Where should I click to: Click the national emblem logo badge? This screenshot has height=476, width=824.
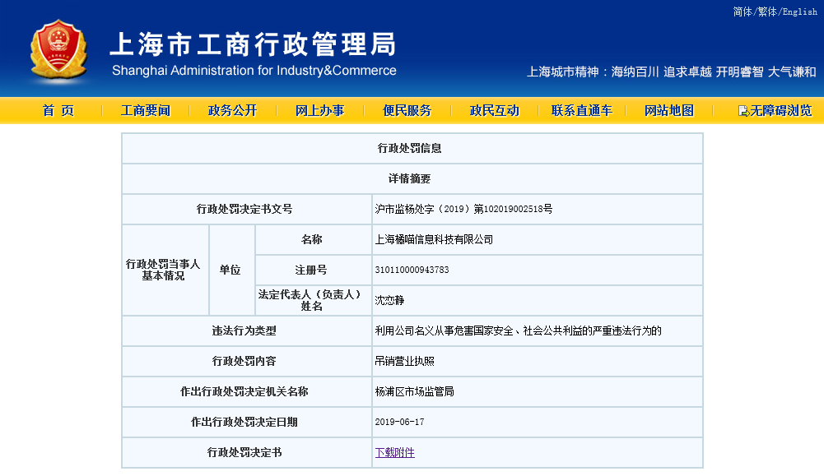[58, 49]
